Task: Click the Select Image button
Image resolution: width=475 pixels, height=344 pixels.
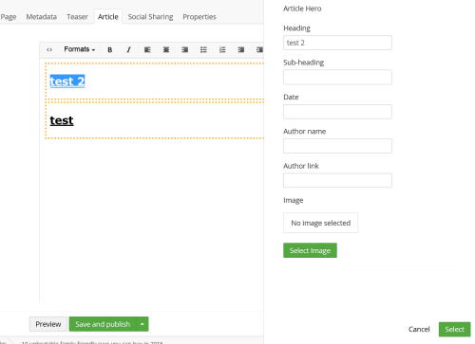Action: click(310, 250)
